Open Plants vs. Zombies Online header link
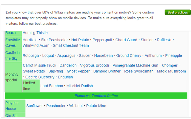The image size is (191, 119). [x=96, y=96]
